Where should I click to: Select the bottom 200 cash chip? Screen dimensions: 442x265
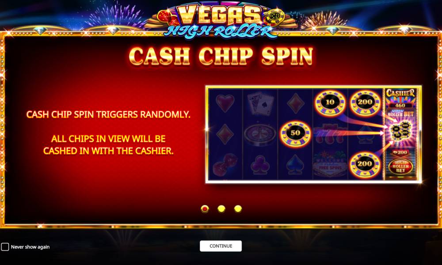(365, 164)
